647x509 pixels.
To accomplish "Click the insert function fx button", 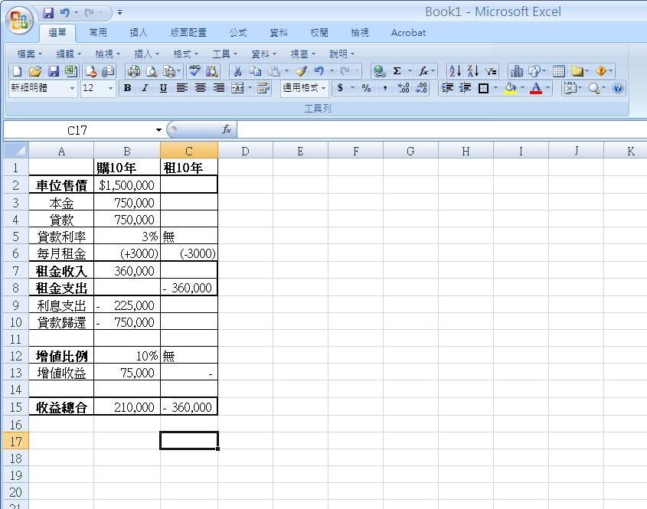I will coord(226,129).
